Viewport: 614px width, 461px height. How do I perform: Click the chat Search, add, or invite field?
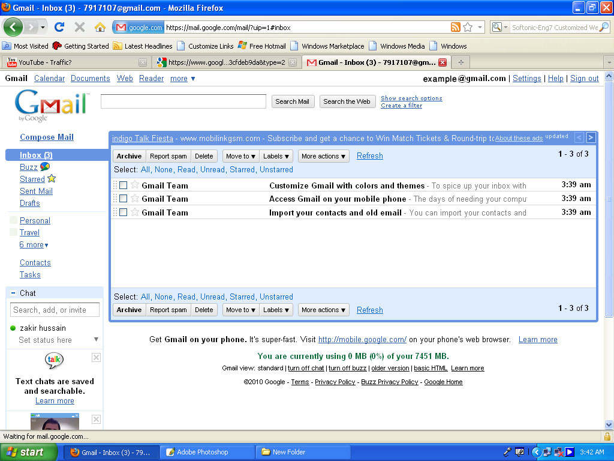point(55,310)
